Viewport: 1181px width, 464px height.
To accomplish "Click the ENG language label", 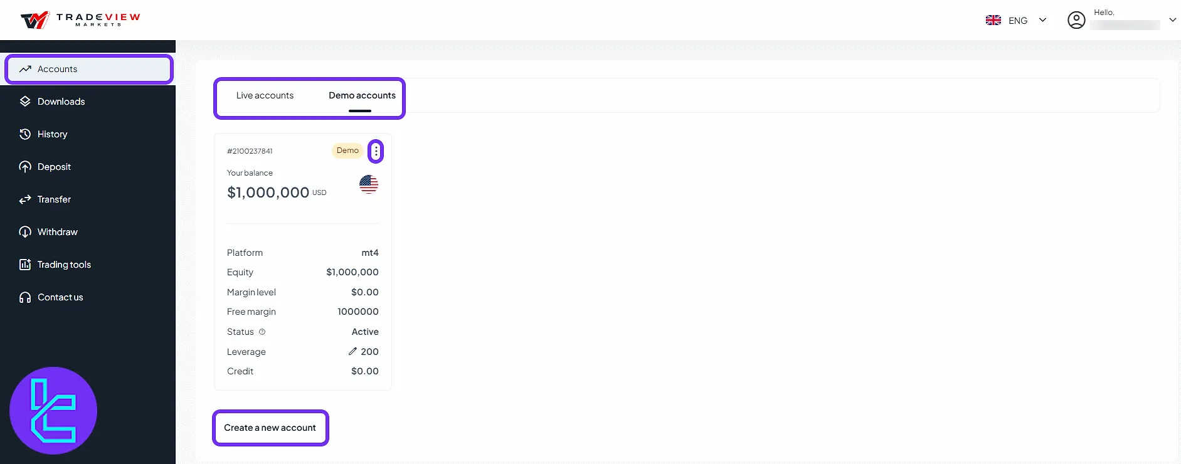I will pyautogui.click(x=1018, y=21).
